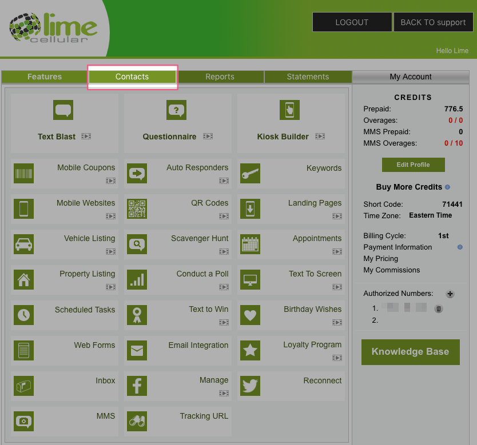Open the Knowledge Base
Screen dimensions: 477x445
(x=410, y=352)
